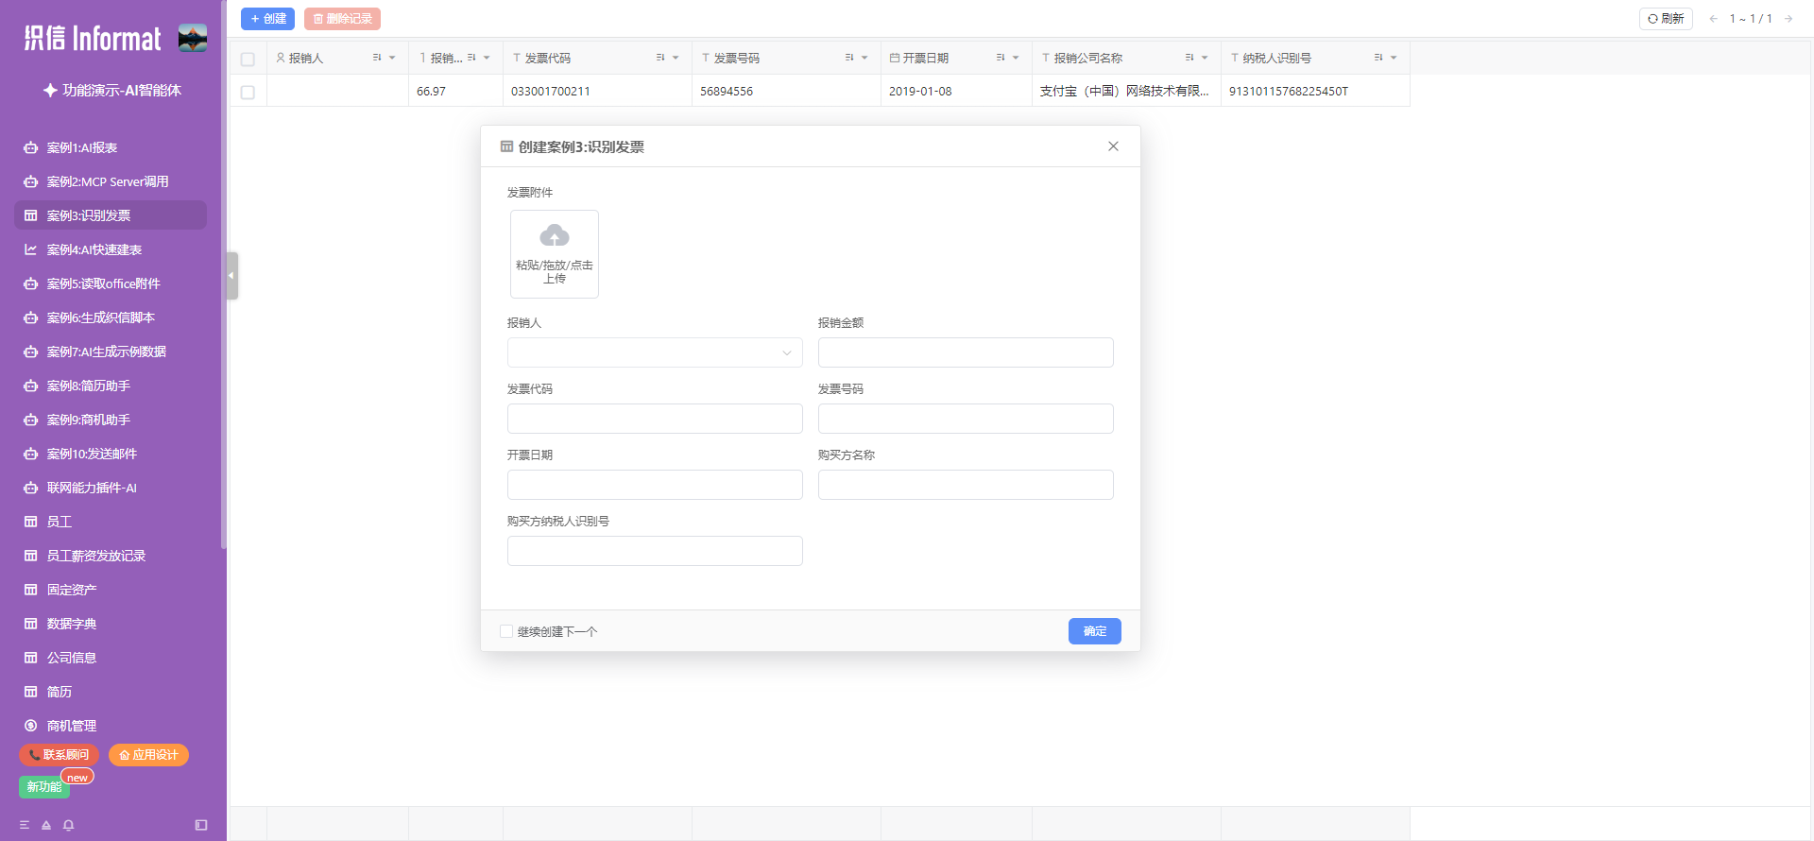This screenshot has height=841, width=1814.
Task: Click the sort icon in truncated 报销... column header
Action: pos(471,58)
